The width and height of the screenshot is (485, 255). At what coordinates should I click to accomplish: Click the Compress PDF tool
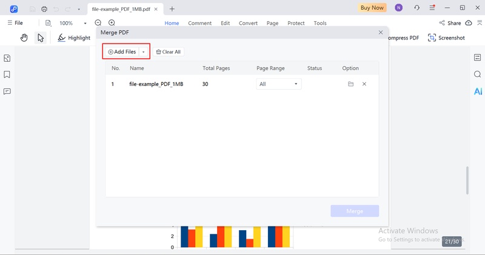click(403, 38)
